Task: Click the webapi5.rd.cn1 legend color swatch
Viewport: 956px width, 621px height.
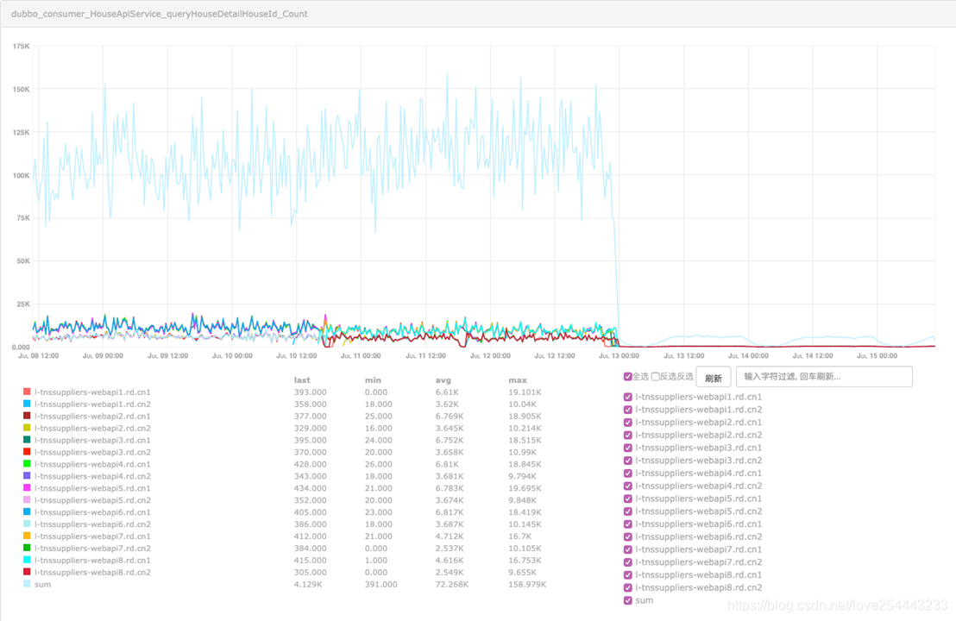Action: pos(27,488)
